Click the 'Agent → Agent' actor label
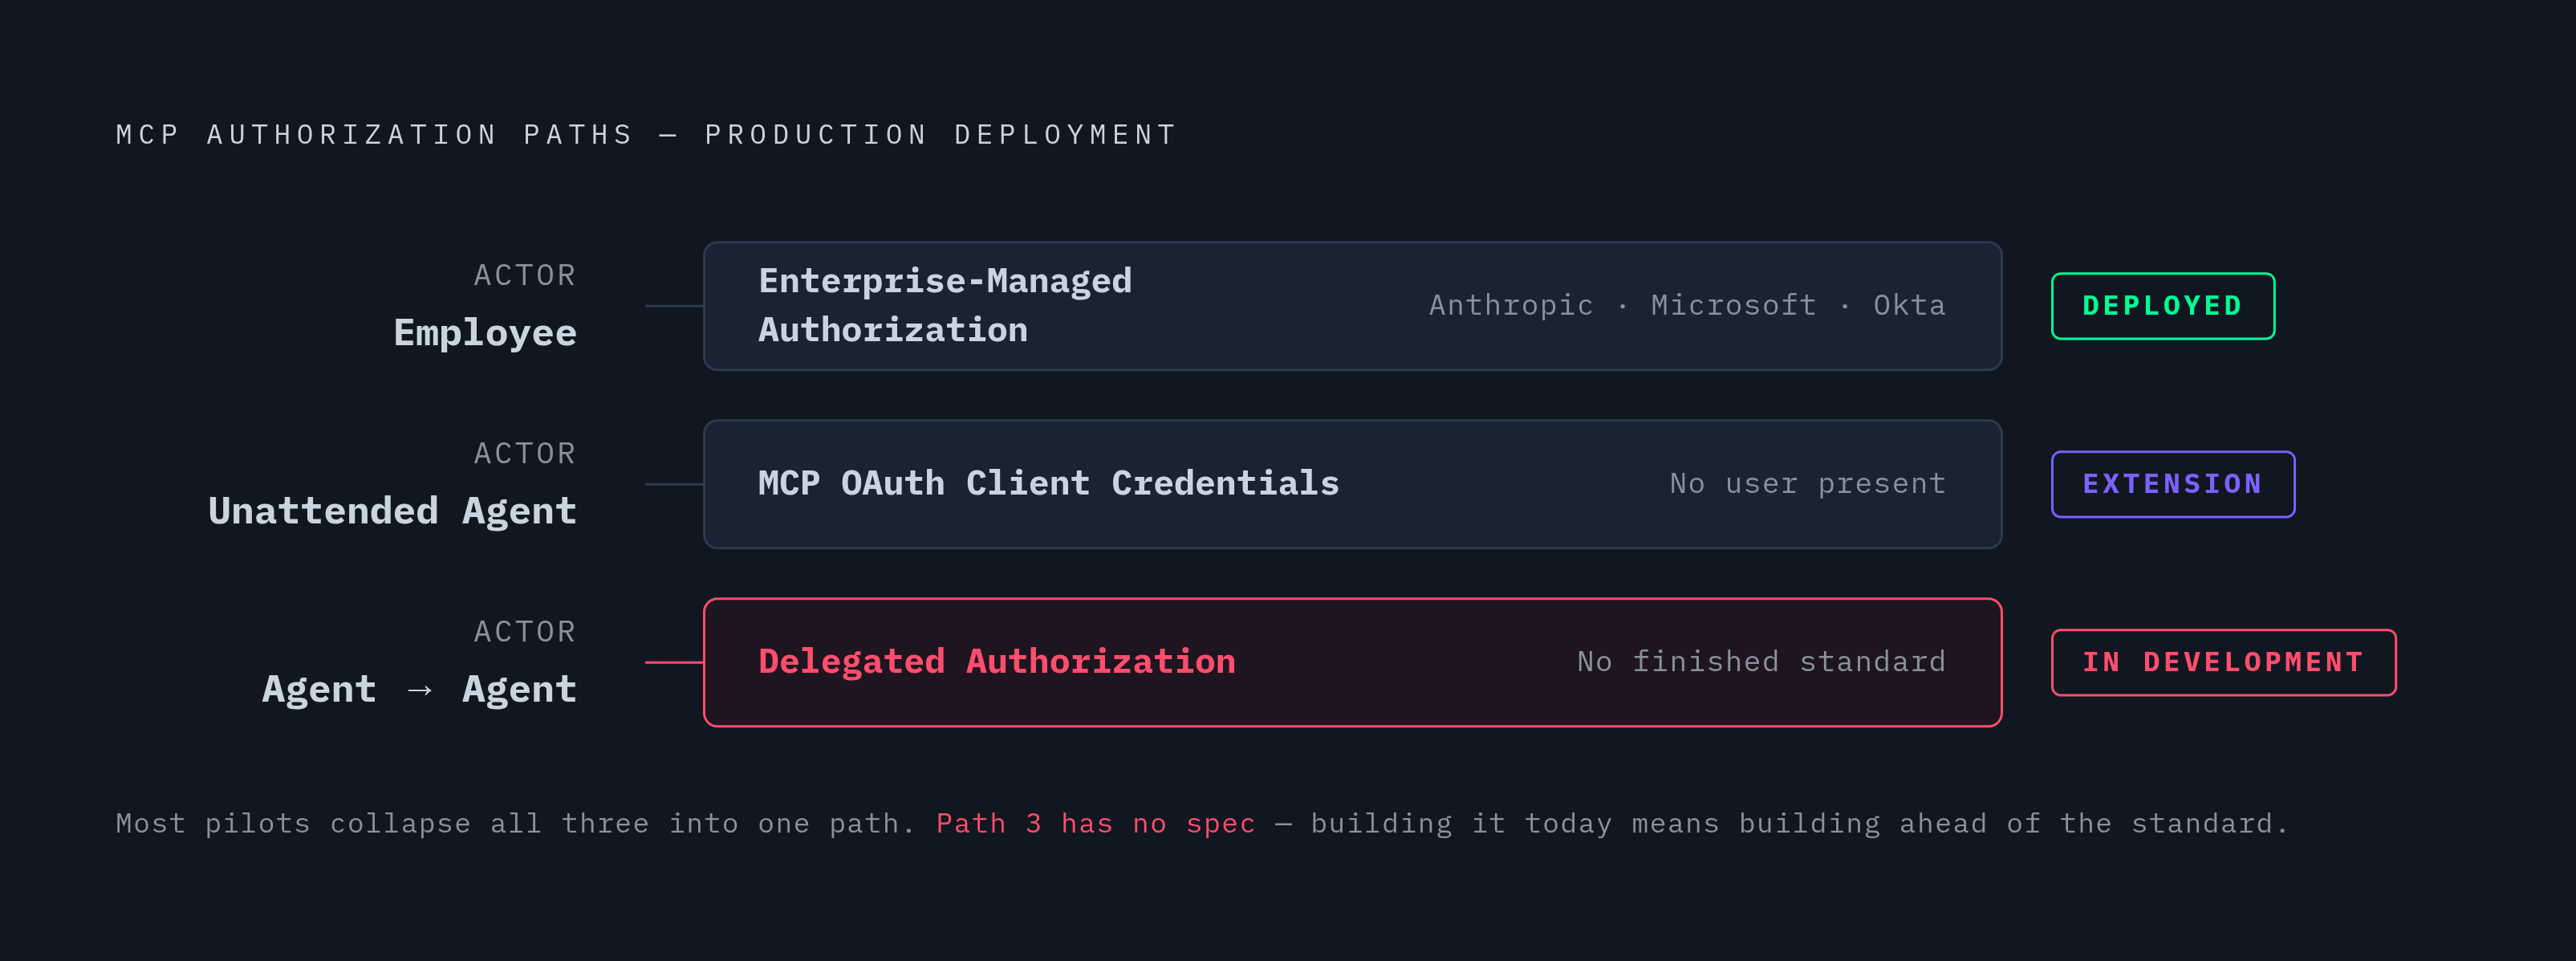The width and height of the screenshot is (2576, 961). pos(419,690)
